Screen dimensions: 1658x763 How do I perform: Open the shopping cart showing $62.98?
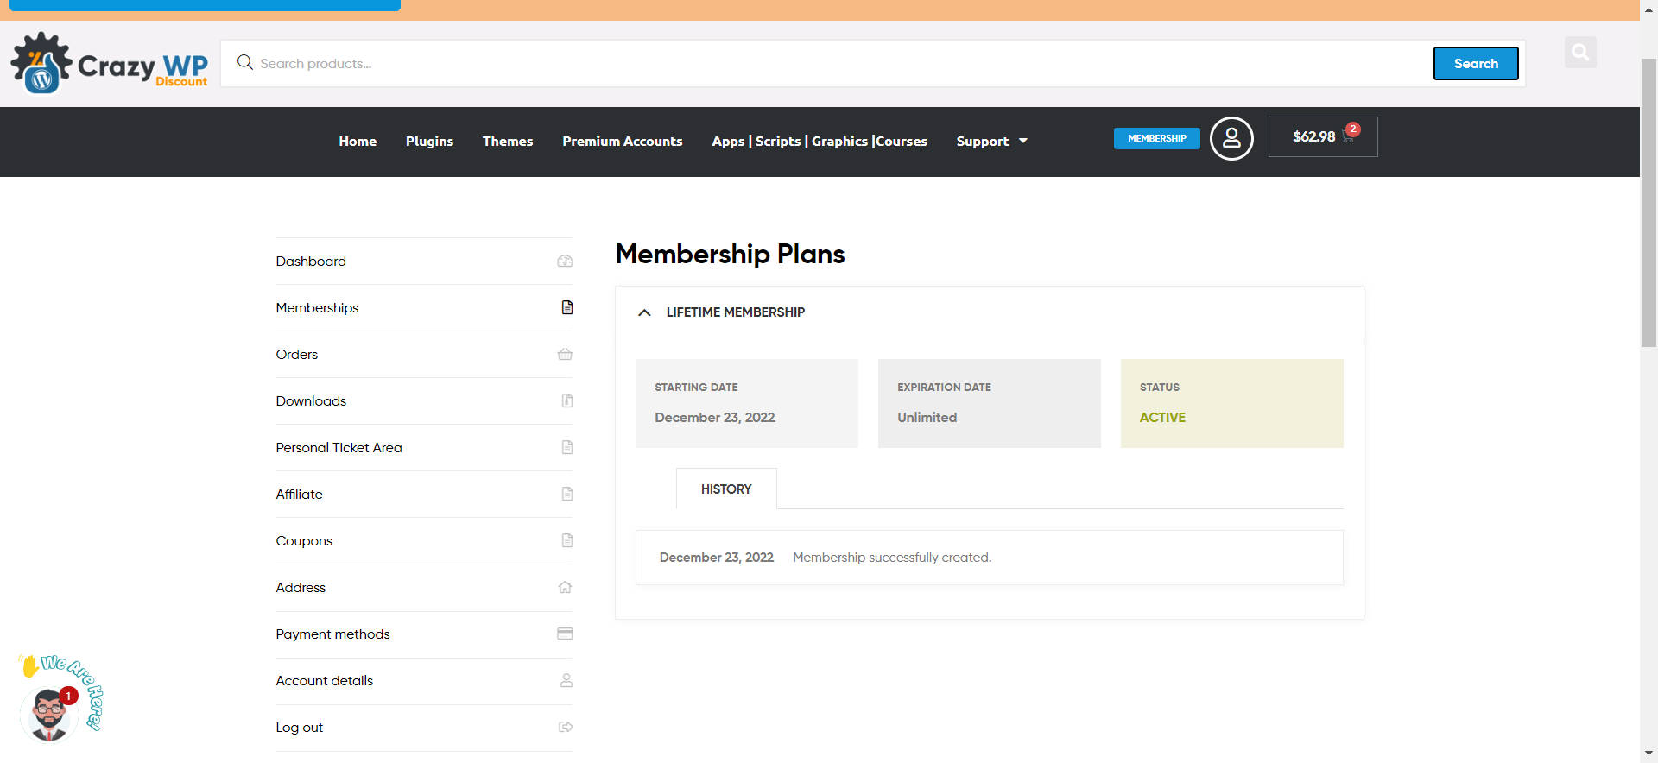point(1322,136)
